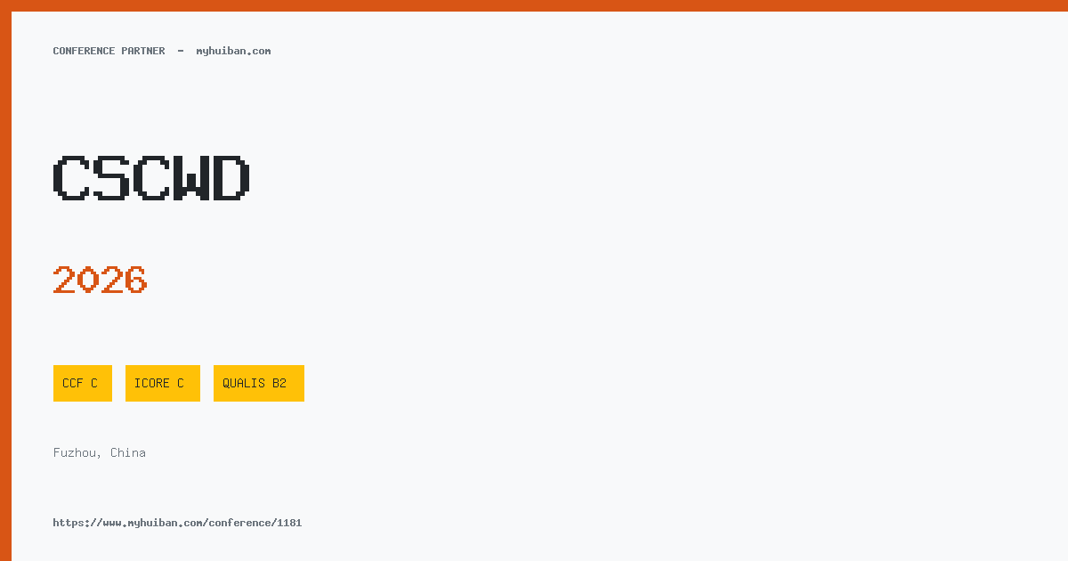Image resolution: width=1068 pixels, height=561 pixels.
Task: Click the letter D in CSCWD
Action: pyautogui.click(x=231, y=178)
